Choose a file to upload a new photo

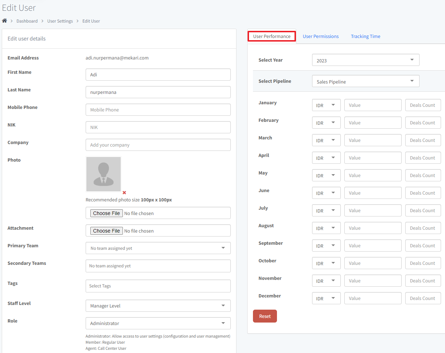[106, 213]
